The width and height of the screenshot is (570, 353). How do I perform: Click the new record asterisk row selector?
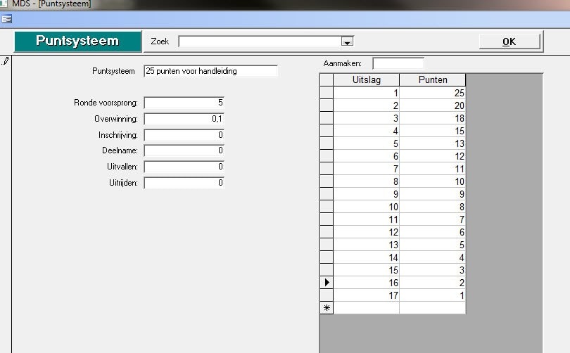pyautogui.click(x=327, y=307)
